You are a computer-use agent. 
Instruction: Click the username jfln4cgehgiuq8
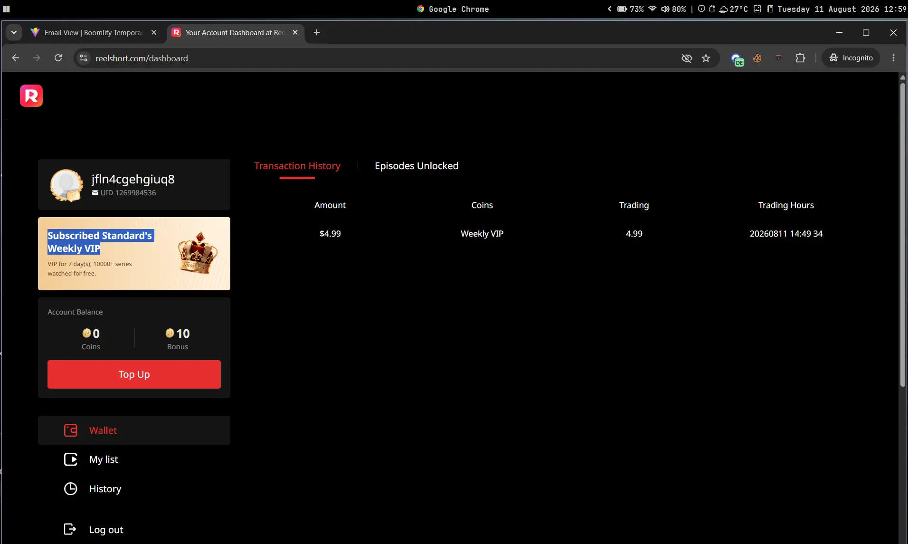click(133, 179)
